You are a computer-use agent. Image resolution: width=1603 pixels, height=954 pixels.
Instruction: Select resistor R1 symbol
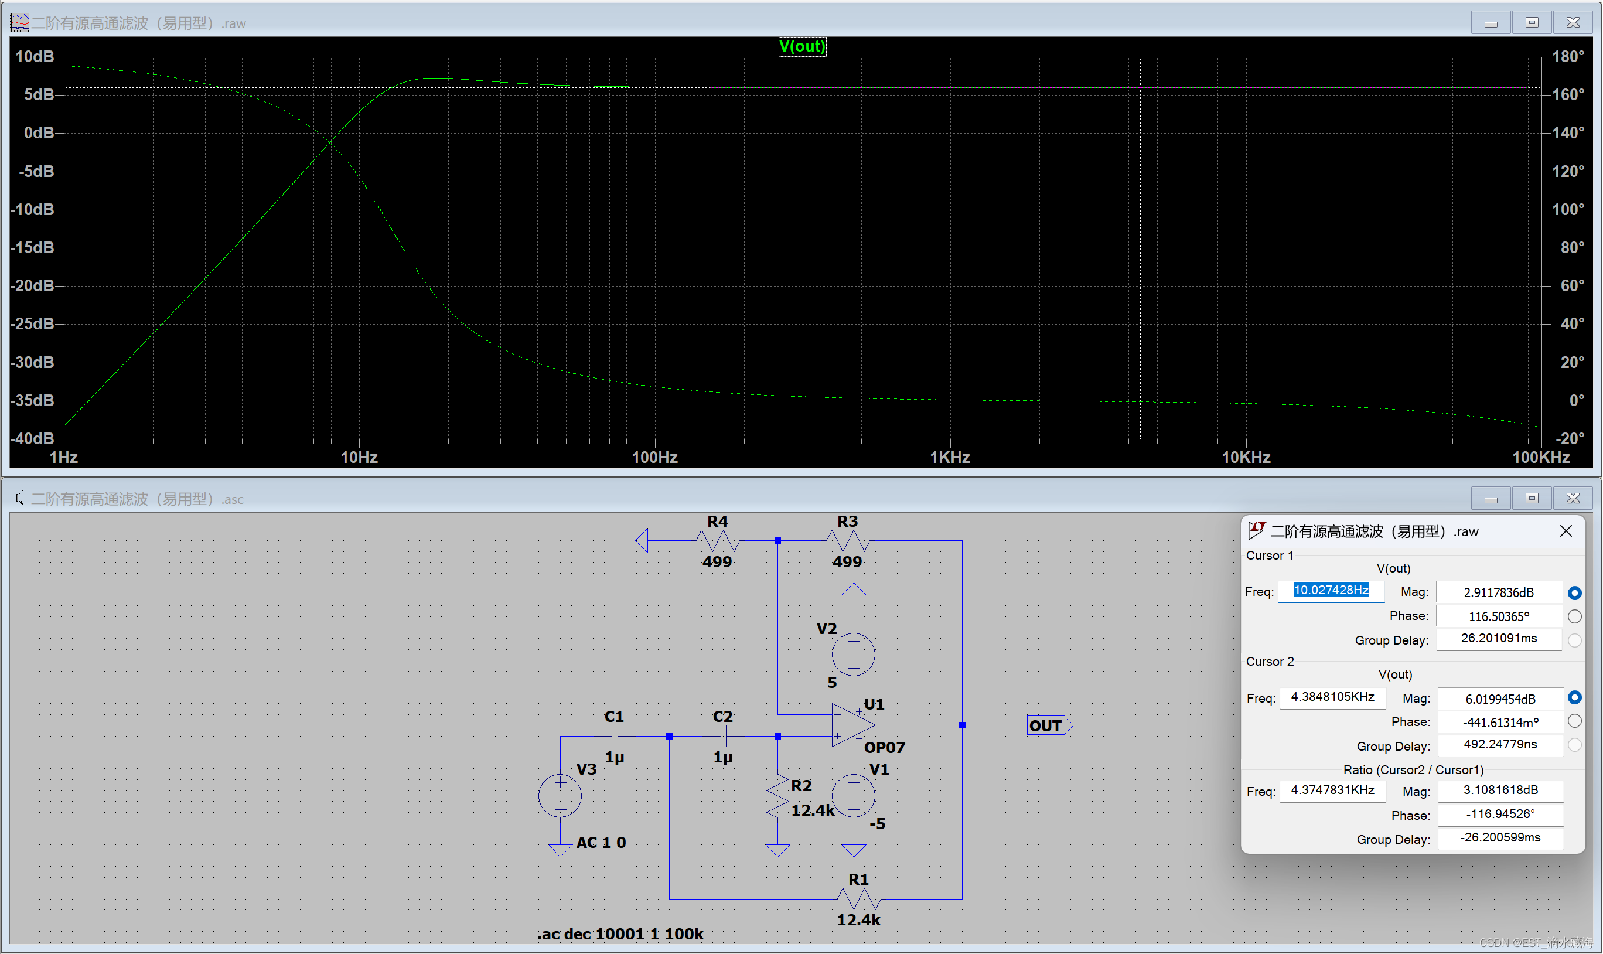tap(859, 899)
